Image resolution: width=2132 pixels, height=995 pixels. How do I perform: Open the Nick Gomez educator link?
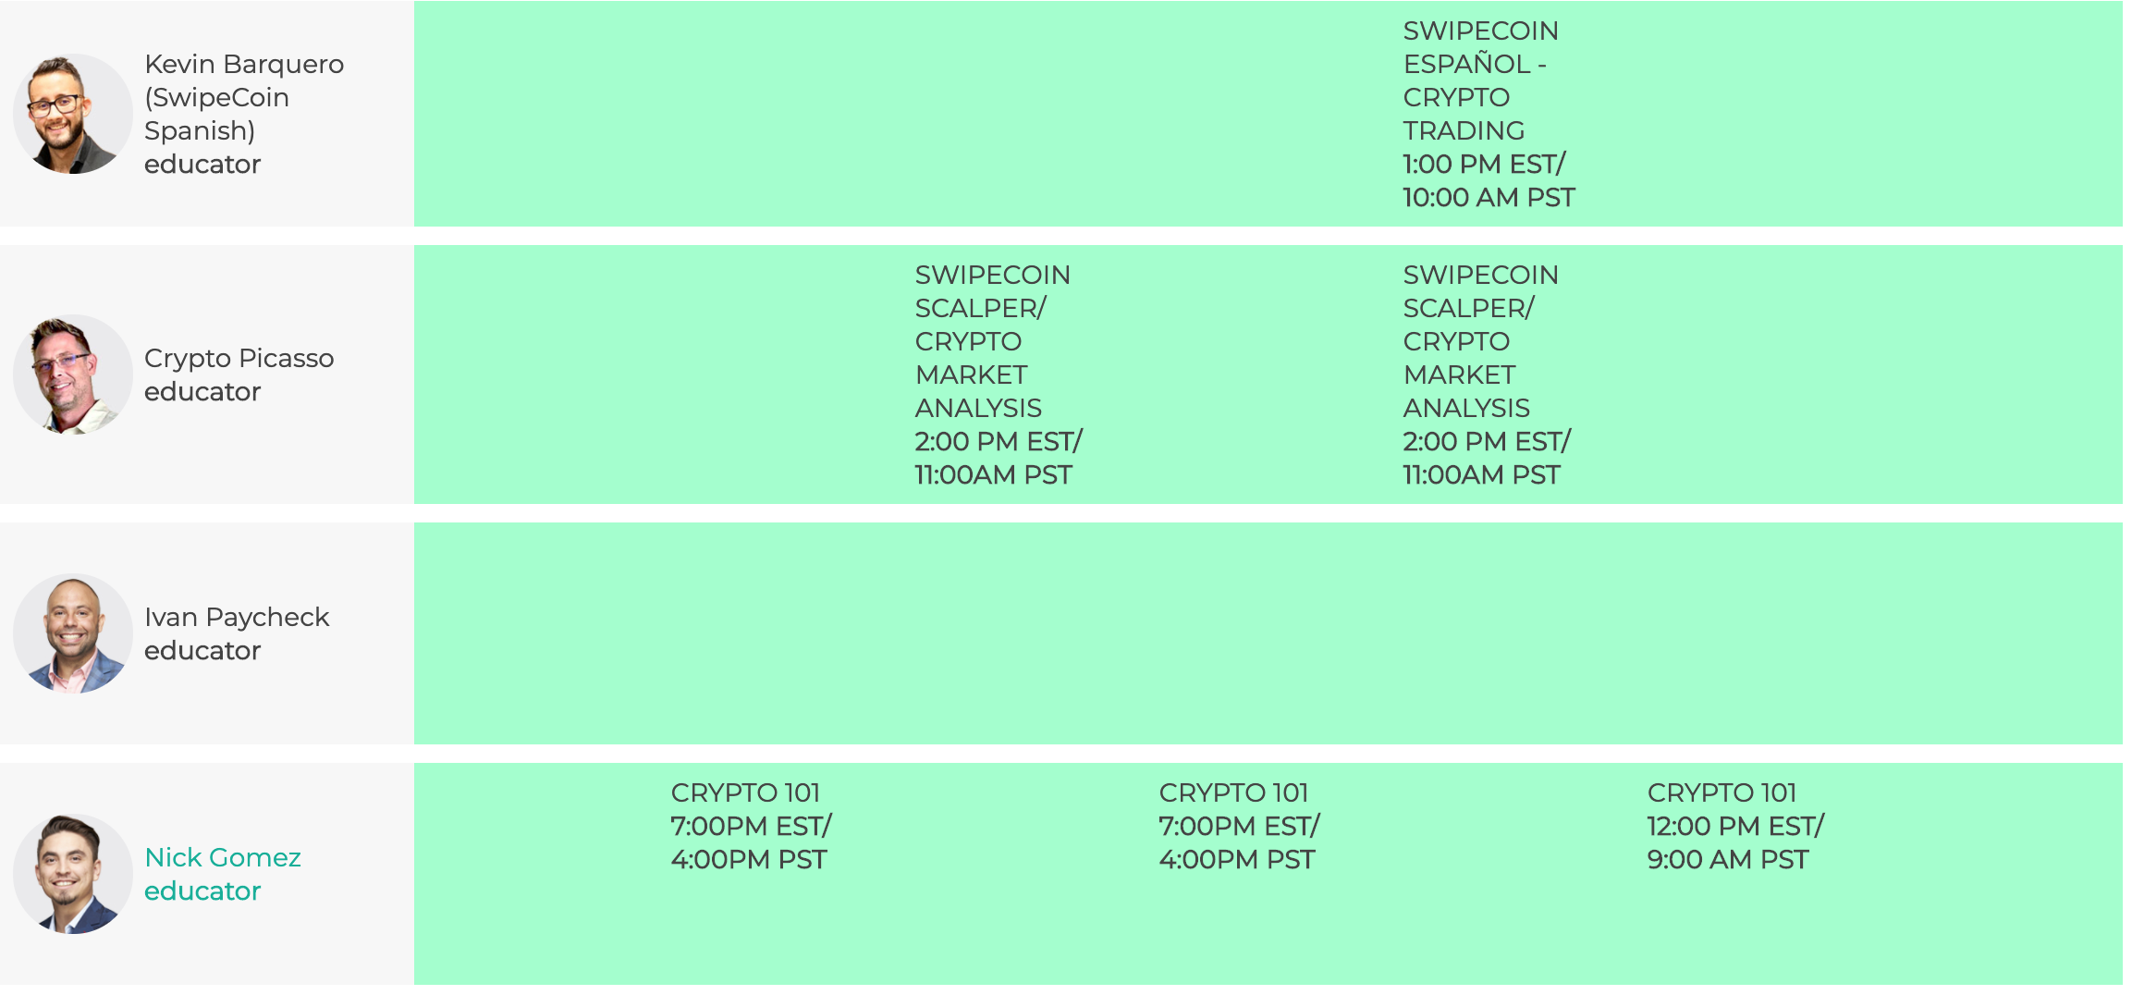coord(223,874)
